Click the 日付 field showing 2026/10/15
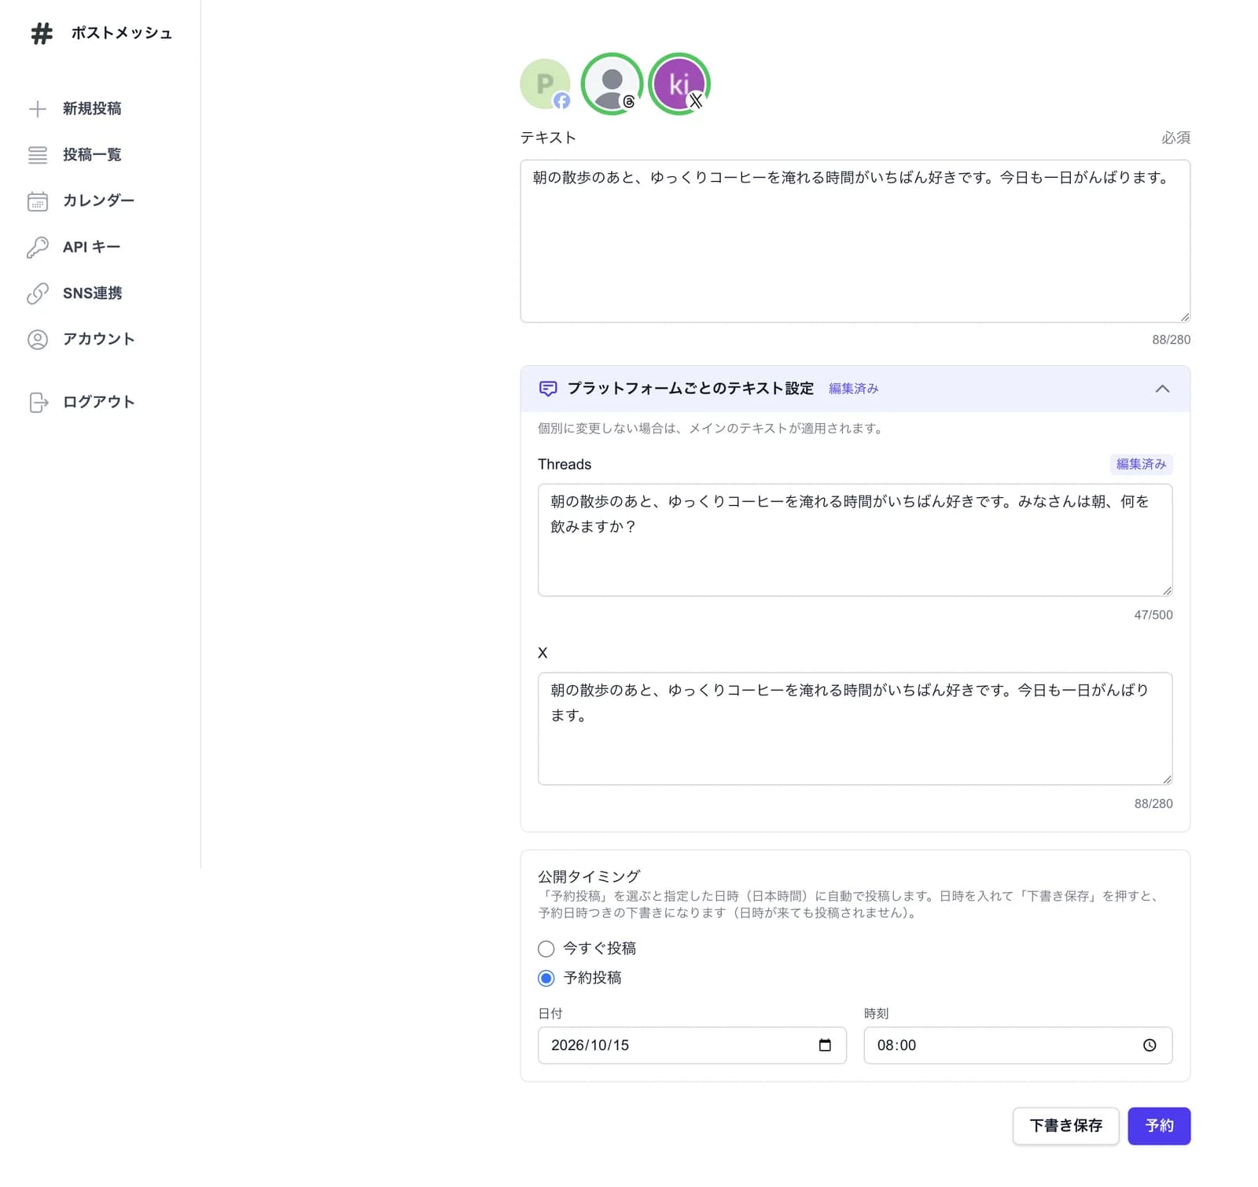 (x=692, y=1045)
